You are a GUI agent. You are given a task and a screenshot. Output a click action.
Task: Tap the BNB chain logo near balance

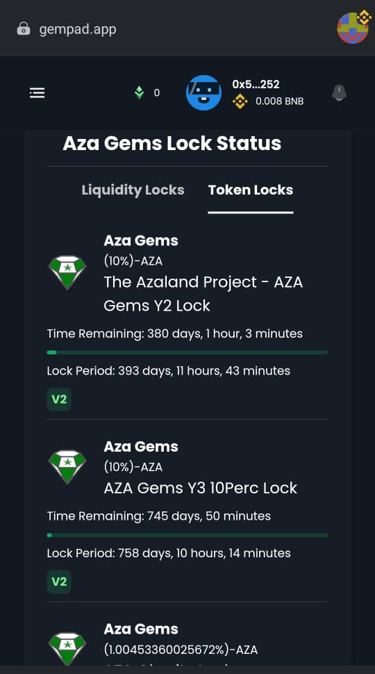(240, 101)
